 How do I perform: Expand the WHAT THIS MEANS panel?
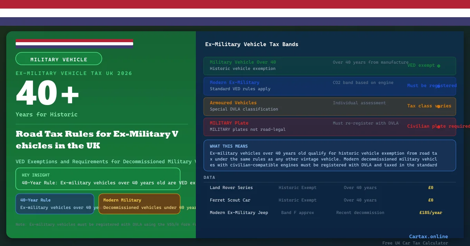[329, 155]
